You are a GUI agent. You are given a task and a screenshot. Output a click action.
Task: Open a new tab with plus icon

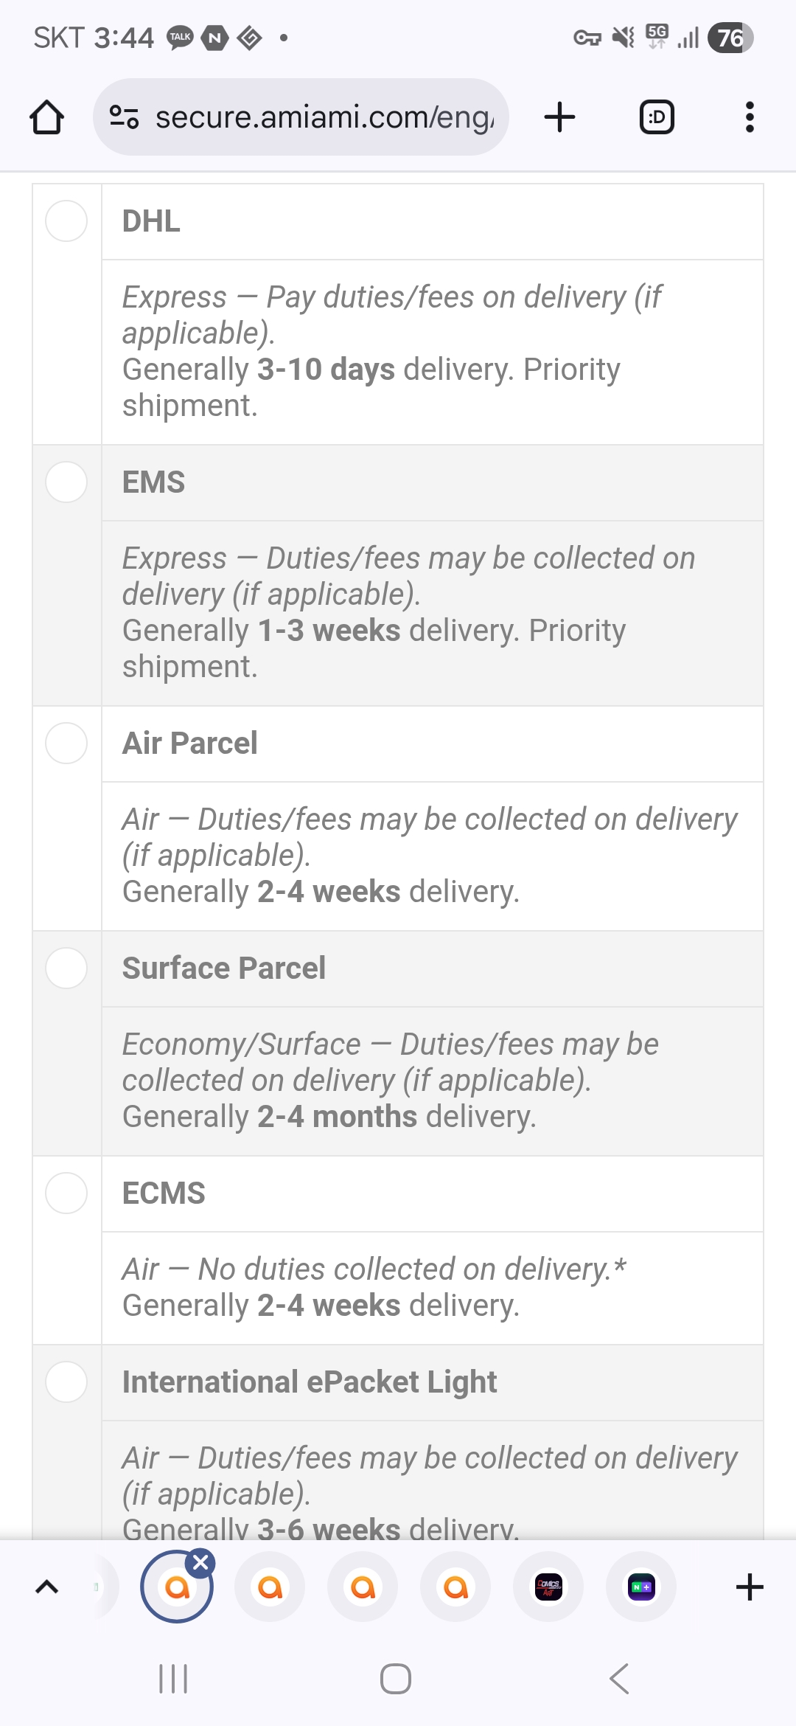point(559,117)
